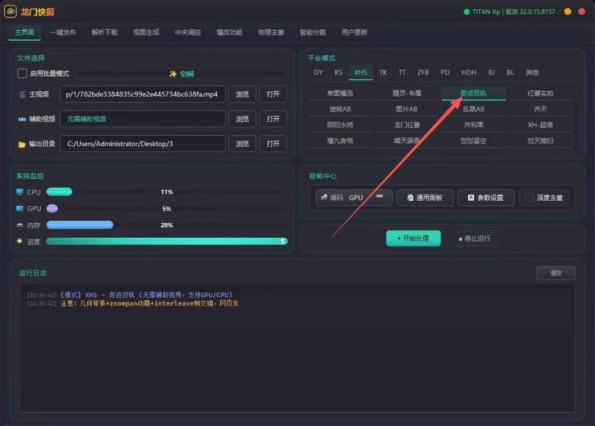
Task: Open the 参数设置 panel
Action: coord(486,197)
